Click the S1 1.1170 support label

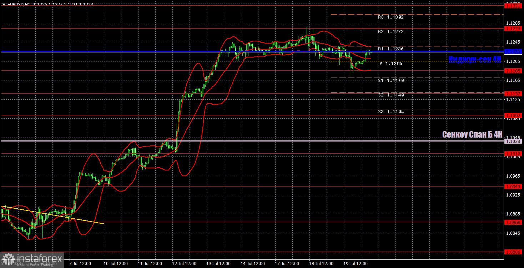(391, 80)
